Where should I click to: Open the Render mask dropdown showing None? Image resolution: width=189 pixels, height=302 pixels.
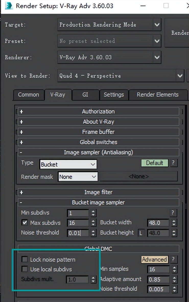(x=78, y=177)
